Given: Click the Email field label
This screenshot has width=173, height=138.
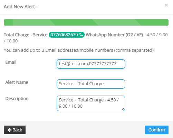Looking at the screenshot, I should coord(11,62).
